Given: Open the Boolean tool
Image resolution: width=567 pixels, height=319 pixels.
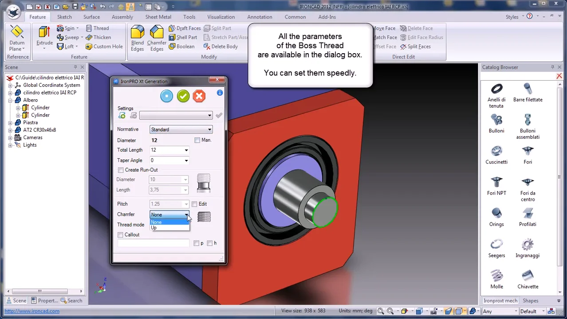Looking at the screenshot, I should click(x=181, y=47).
